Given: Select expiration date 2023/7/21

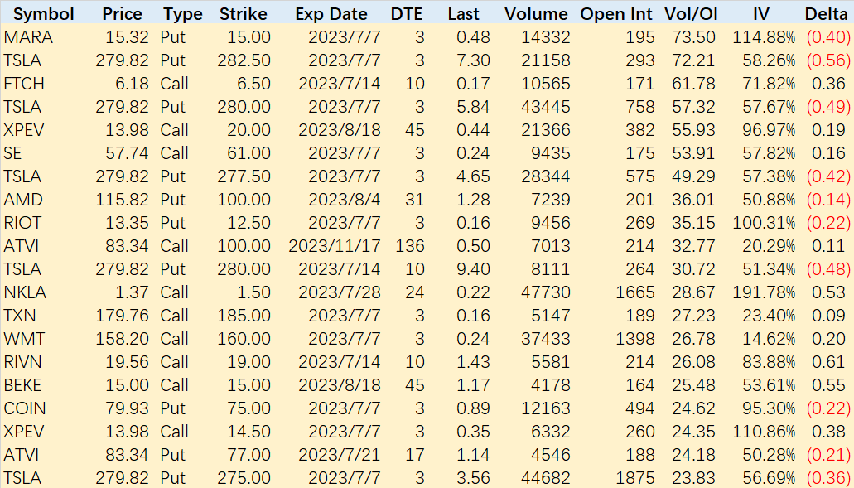Looking at the screenshot, I should [340, 455].
